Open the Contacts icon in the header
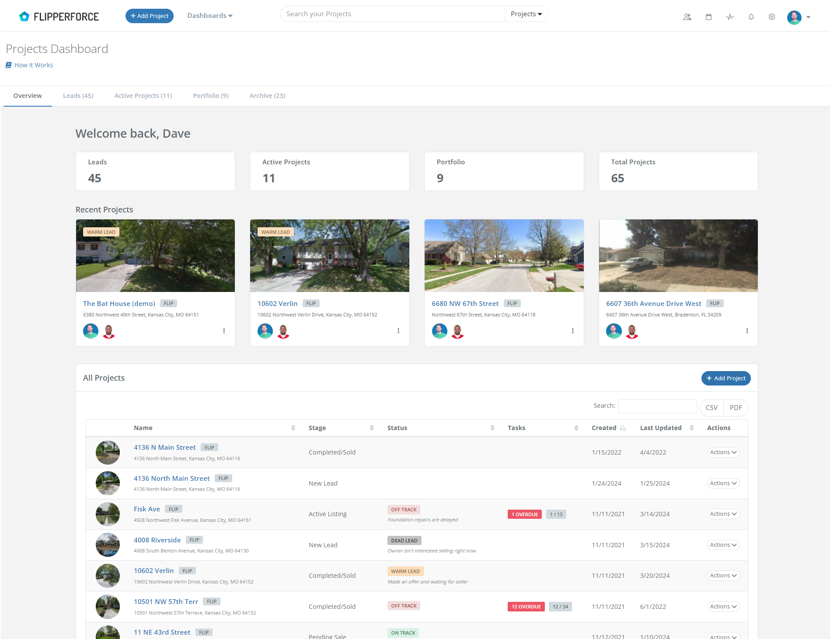The width and height of the screenshot is (830, 639). tap(687, 17)
